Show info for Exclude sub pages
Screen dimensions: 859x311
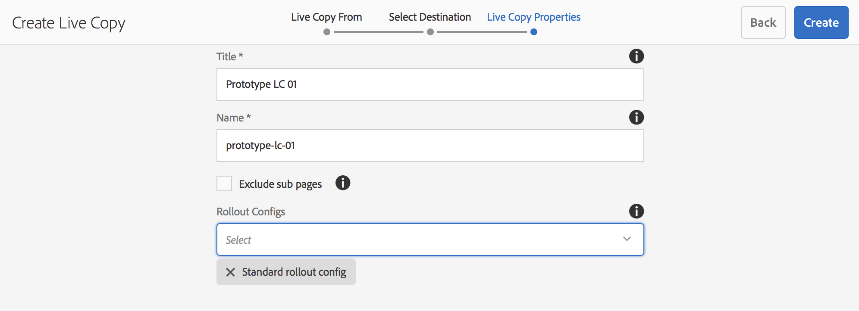point(343,183)
